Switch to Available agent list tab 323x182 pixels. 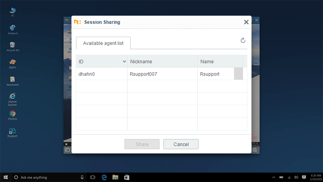[103, 43]
